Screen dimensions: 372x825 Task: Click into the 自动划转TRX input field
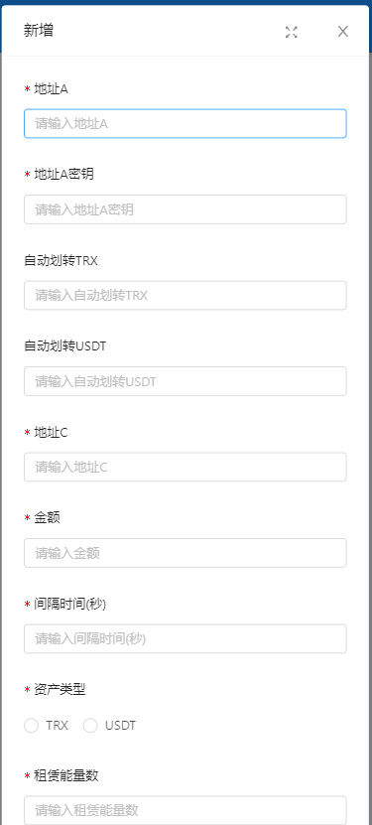point(185,295)
